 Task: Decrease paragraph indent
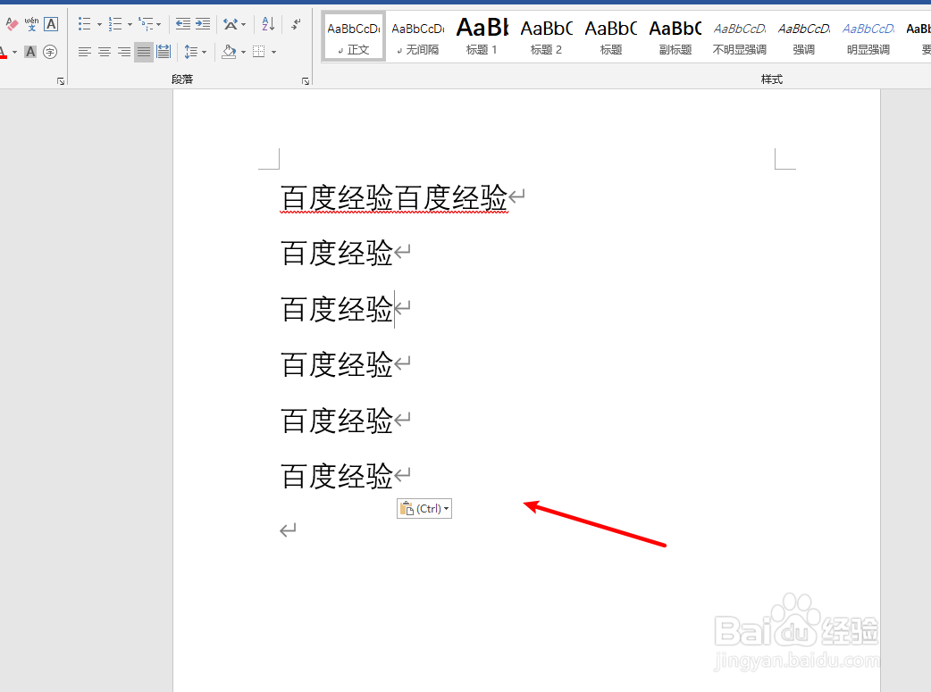click(183, 24)
